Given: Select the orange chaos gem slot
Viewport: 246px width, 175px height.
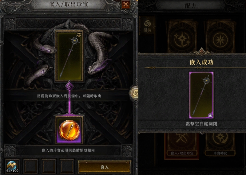Looking at the screenshot, I should 69,130.
